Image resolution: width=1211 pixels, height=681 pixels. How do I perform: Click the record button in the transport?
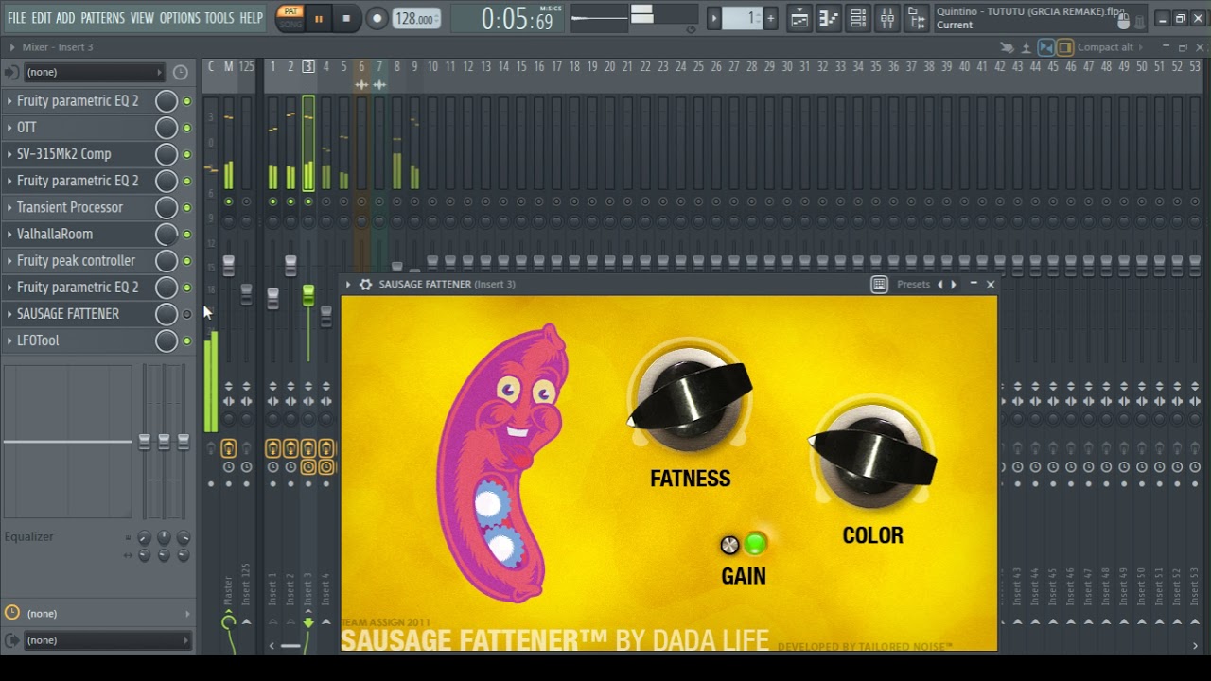tap(377, 18)
